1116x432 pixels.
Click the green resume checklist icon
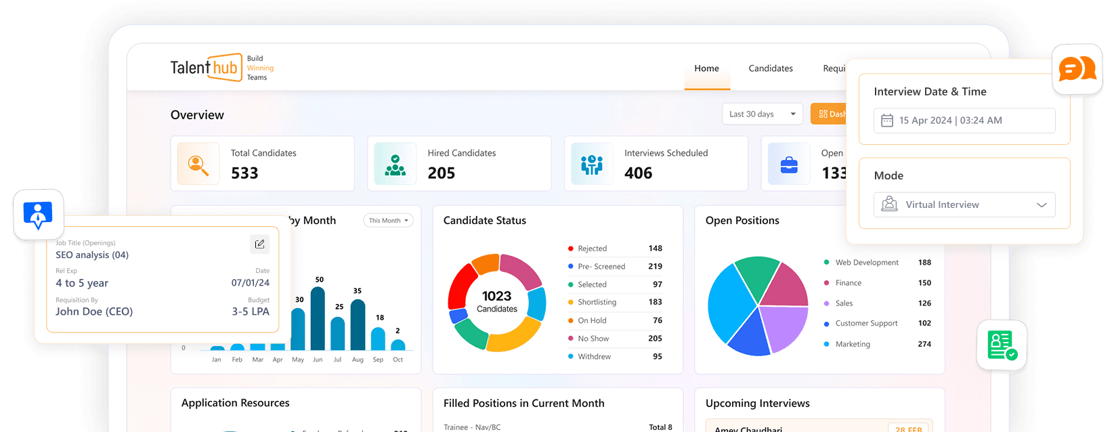click(x=1002, y=345)
